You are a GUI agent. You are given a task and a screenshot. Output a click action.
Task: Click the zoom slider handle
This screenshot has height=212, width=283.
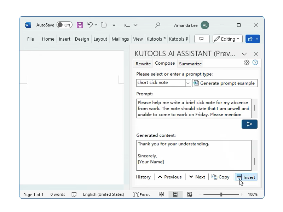coord(221,194)
